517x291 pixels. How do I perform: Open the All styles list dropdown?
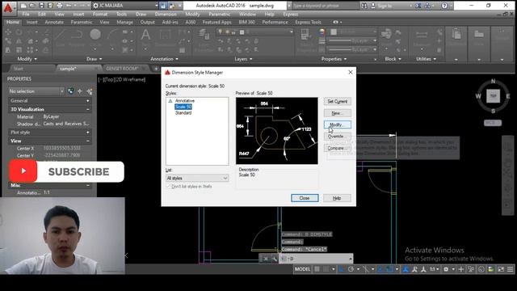coord(197,178)
